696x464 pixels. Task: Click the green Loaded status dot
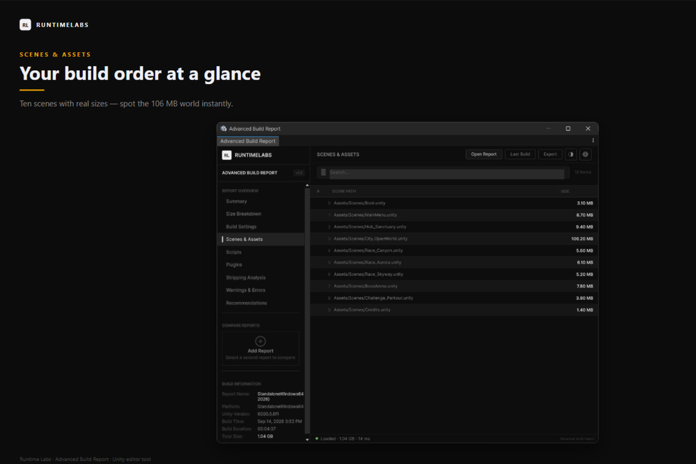[317, 438]
